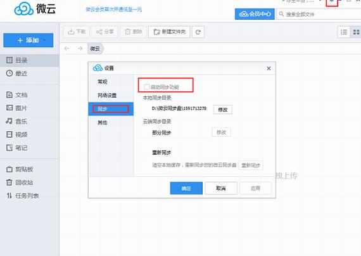Image resolution: width=361 pixels, height=256 pixels.
Task: Confirm settings with 确定
Action: pyautogui.click(x=186, y=188)
